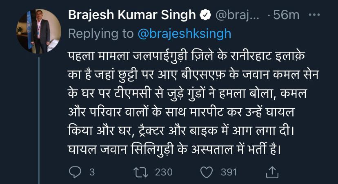Open the three-dot more options menu
Image resolution: width=338 pixels, height=184 pixels.
(314, 15)
